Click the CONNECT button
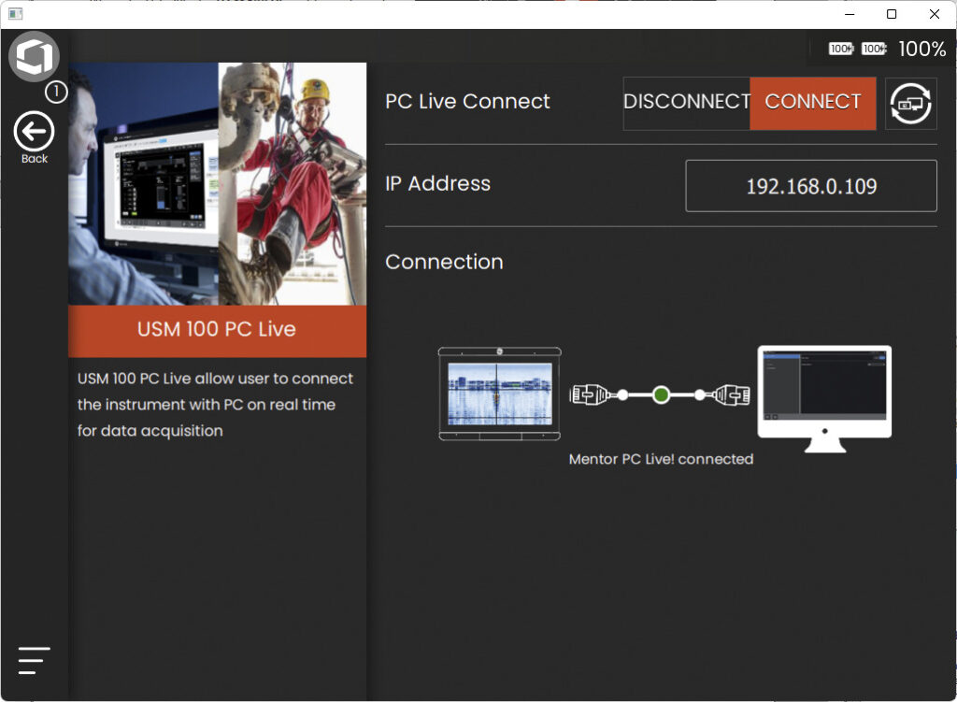Viewport: 957px width, 702px height. (x=813, y=103)
